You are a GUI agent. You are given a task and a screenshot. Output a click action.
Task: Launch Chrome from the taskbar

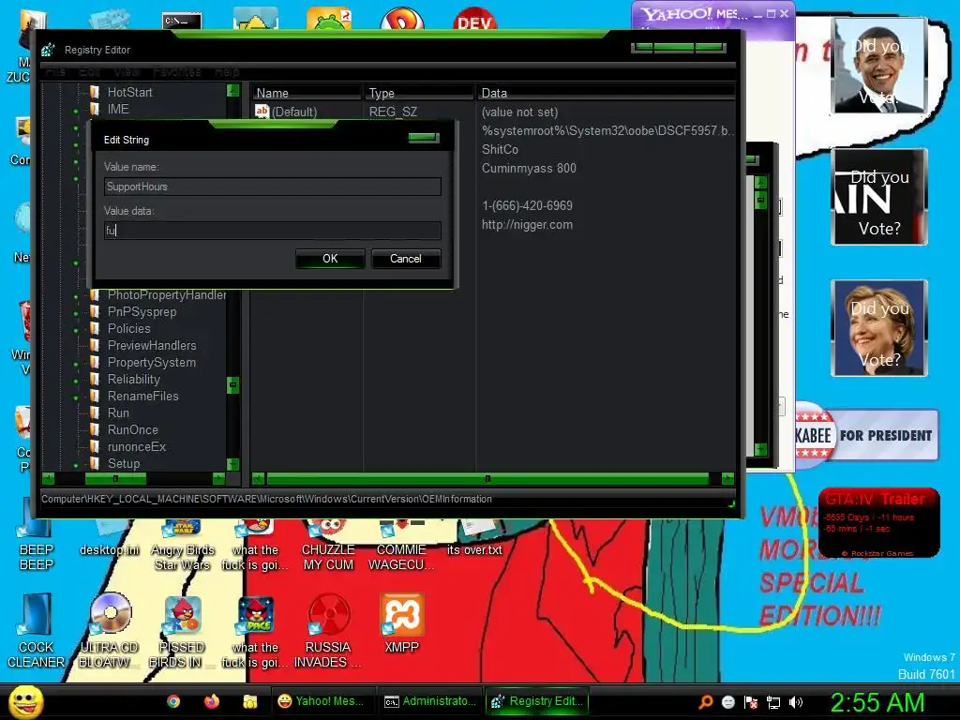(173, 701)
